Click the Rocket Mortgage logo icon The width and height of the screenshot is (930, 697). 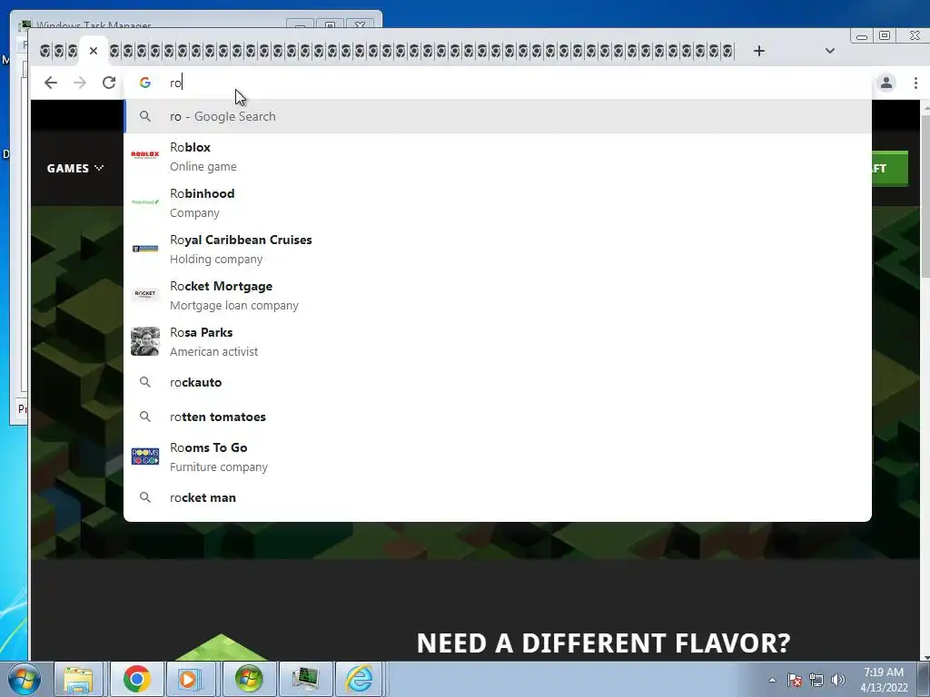click(x=144, y=294)
